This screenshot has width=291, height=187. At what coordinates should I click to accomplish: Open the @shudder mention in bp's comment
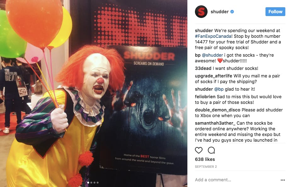212,55
